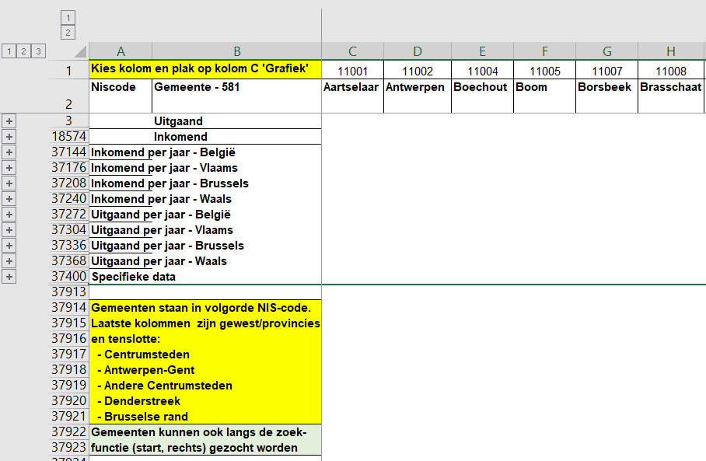Expand Uitgaand per jaar - Vlaams group

point(9,230)
